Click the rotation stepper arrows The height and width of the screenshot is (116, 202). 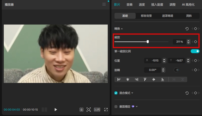point(163,70)
